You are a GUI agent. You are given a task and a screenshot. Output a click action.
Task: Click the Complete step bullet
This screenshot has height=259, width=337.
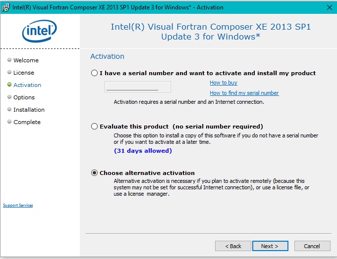coord(9,122)
